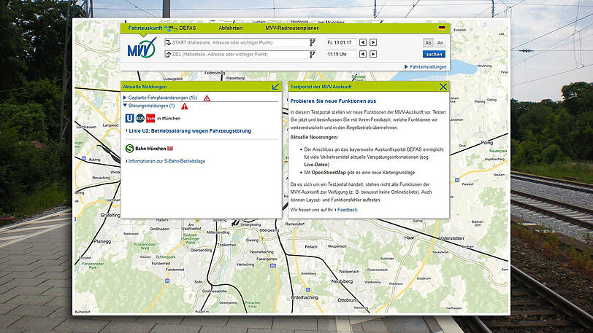The width and height of the screenshot is (593, 333).
Task: Select the An arrival toggle
Action: tap(440, 43)
